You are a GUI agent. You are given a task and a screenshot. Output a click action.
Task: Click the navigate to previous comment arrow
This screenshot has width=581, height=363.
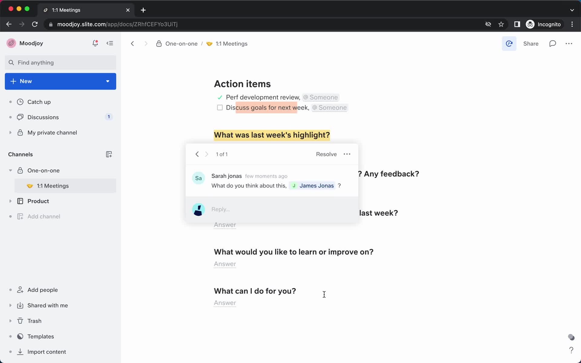click(x=197, y=154)
